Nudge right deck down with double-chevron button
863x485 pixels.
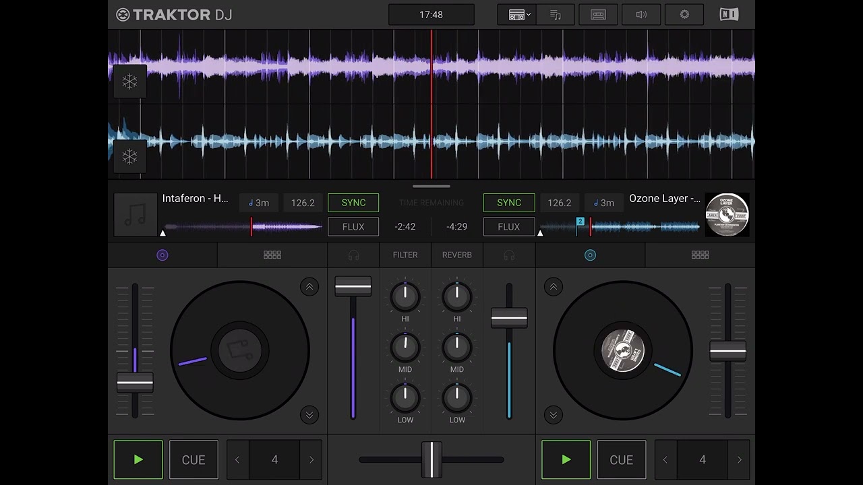click(554, 414)
